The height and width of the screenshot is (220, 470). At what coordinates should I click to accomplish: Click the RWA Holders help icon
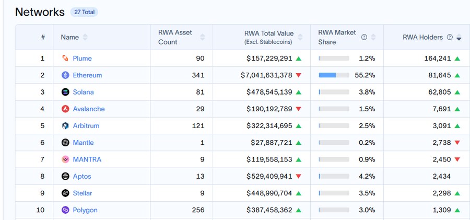point(450,37)
